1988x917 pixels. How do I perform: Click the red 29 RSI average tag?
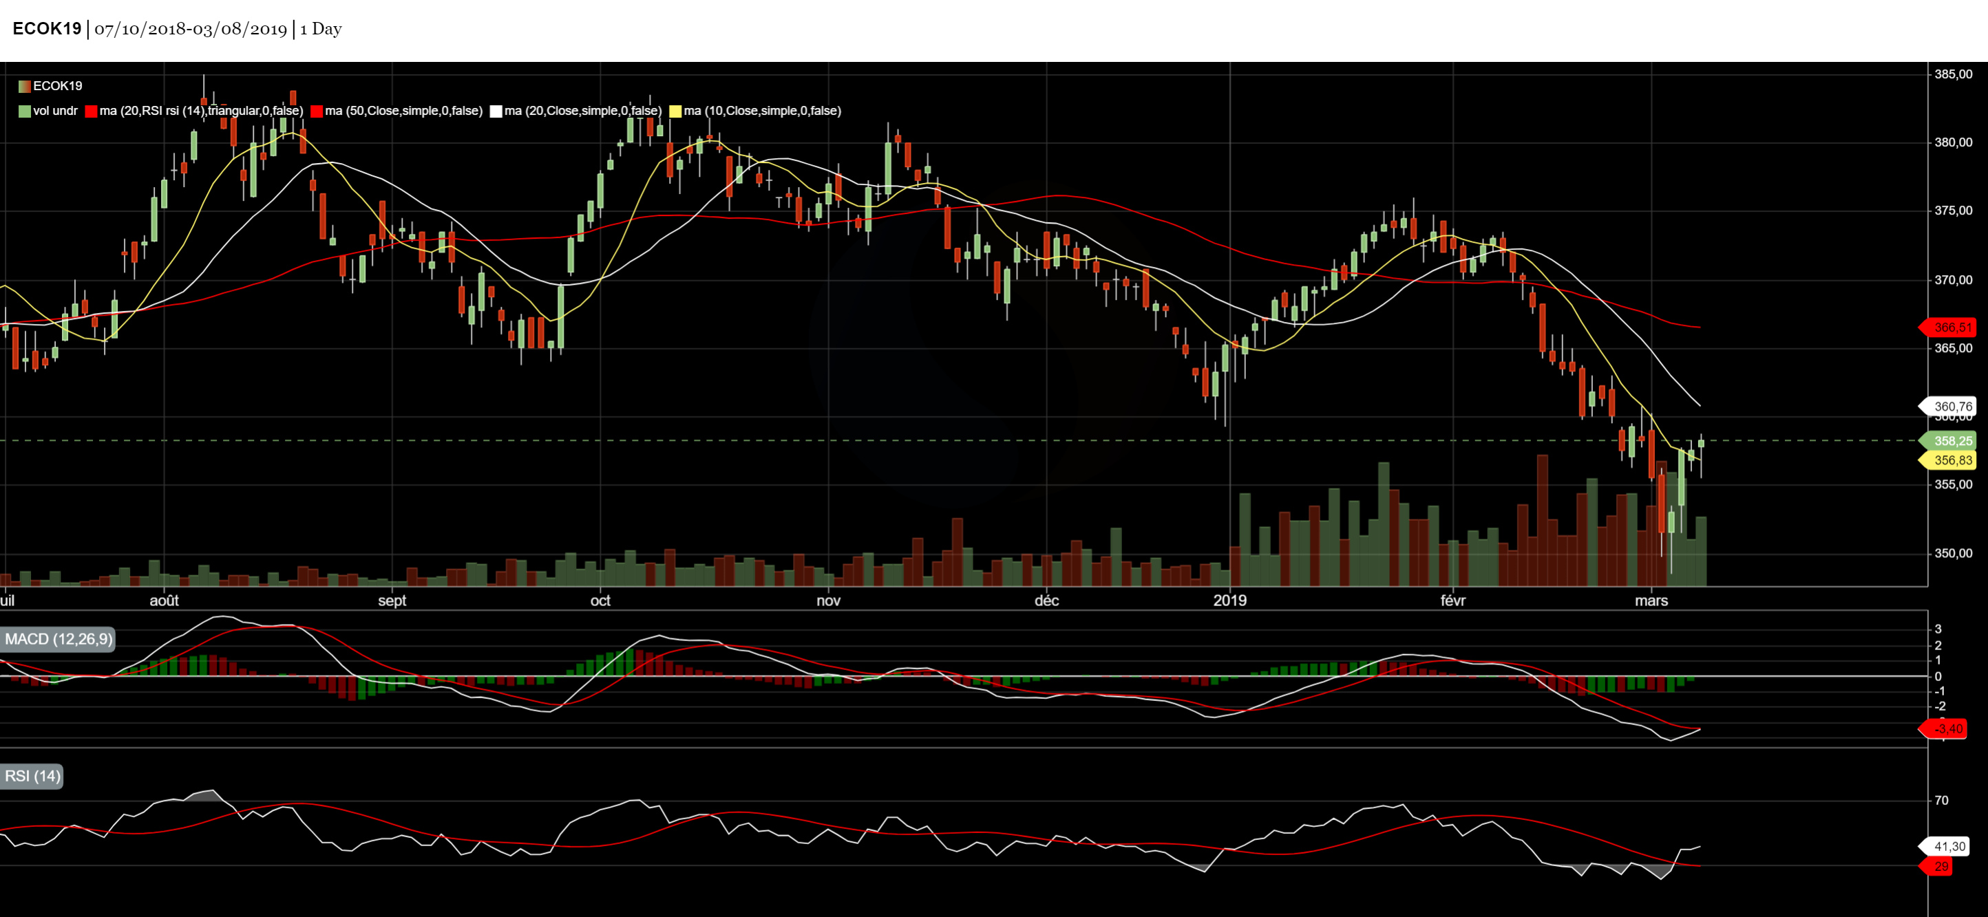coord(1936,867)
